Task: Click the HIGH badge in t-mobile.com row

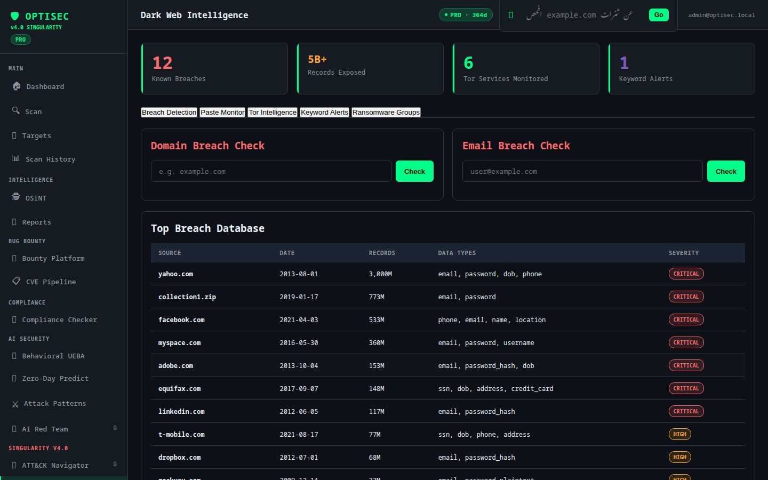Action: [x=680, y=434]
